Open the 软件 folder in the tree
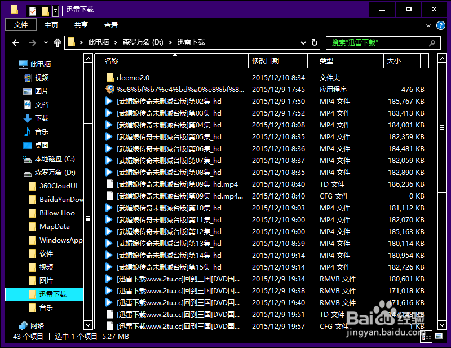451x348 pixels. (x=41, y=254)
